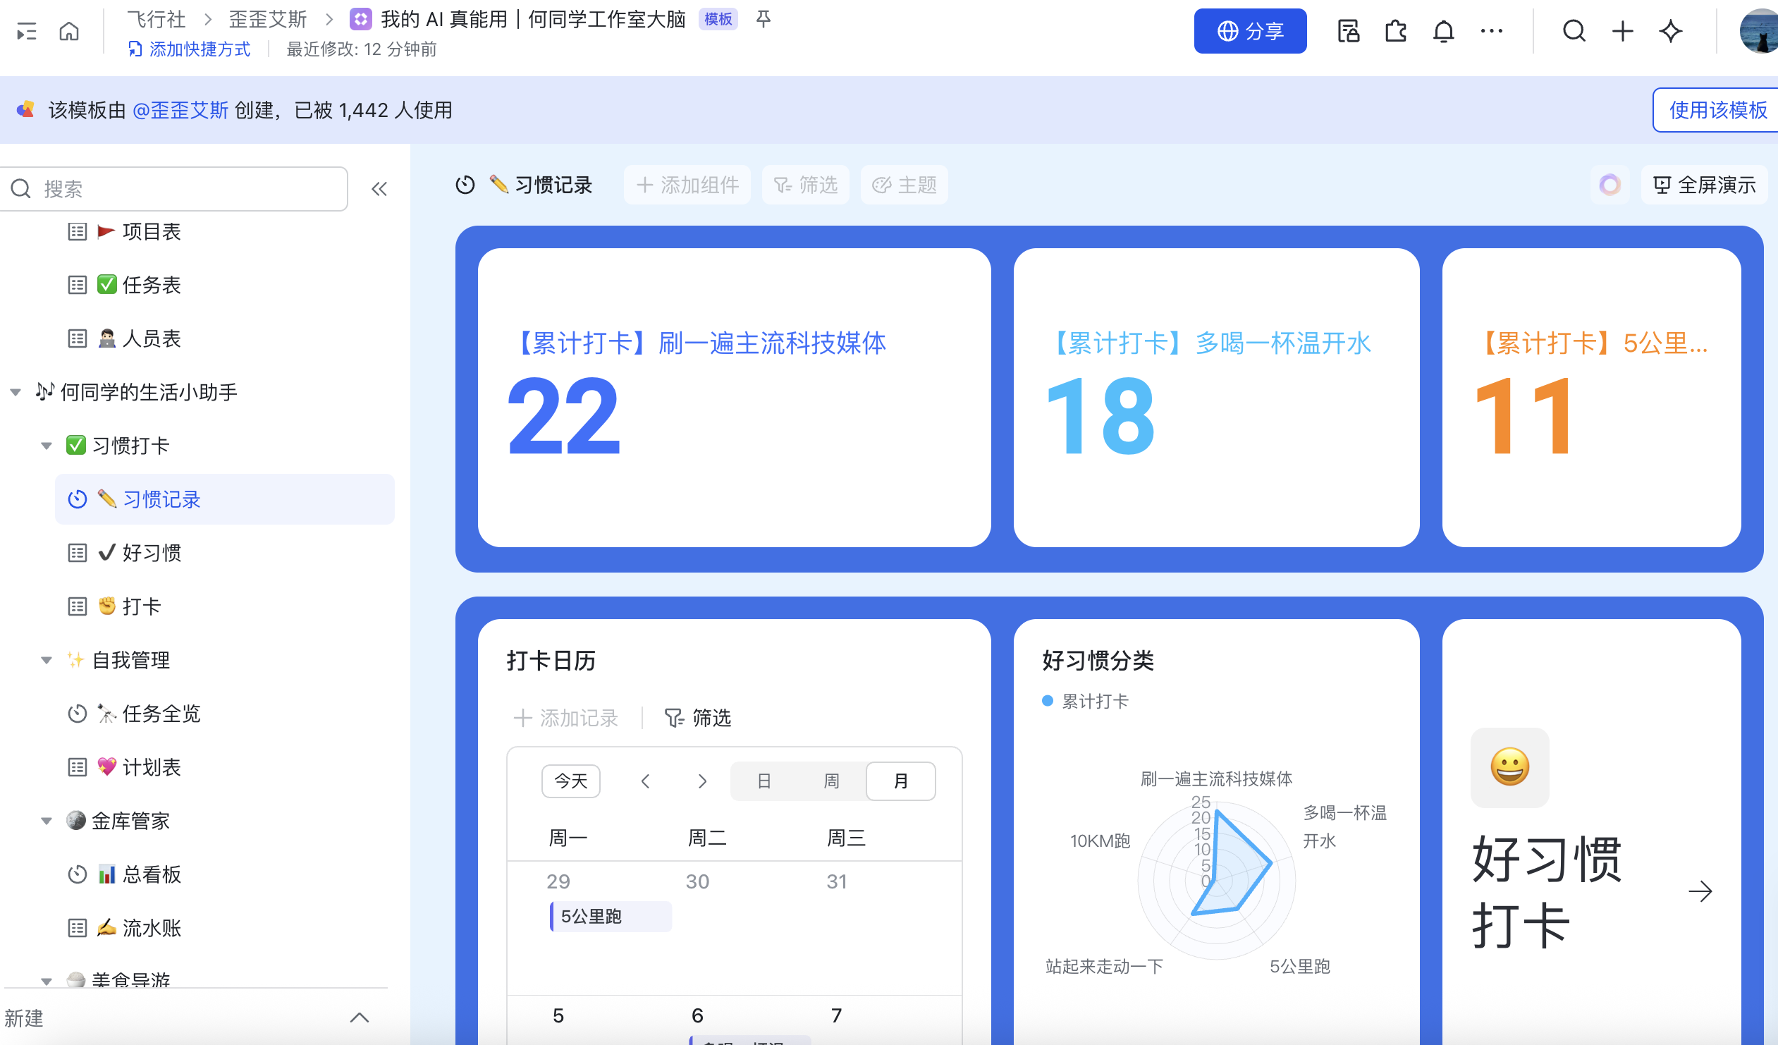The height and width of the screenshot is (1045, 1778).
Task: Open the more options ellipsis menu
Action: pos(1491,31)
